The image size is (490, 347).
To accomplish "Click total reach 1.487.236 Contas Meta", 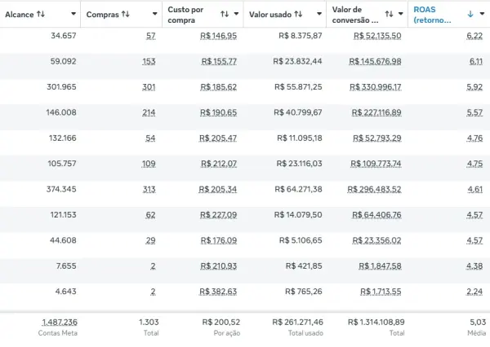I will (x=60, y=323).
